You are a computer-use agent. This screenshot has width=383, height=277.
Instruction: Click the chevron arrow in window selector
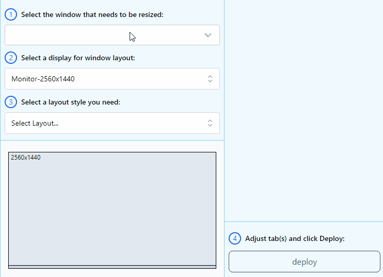click(x=208, y=35)
